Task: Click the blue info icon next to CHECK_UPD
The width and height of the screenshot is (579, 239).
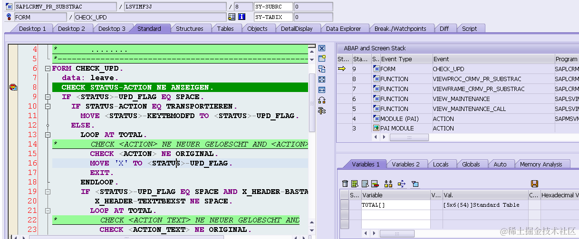Action: (241, 17)
